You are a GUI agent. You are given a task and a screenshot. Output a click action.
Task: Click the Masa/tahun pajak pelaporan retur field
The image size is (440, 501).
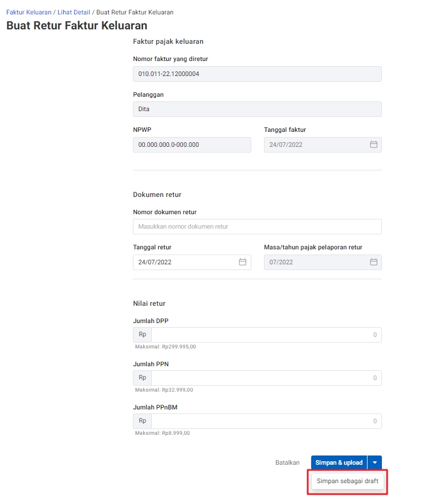[x=323, y=262]
